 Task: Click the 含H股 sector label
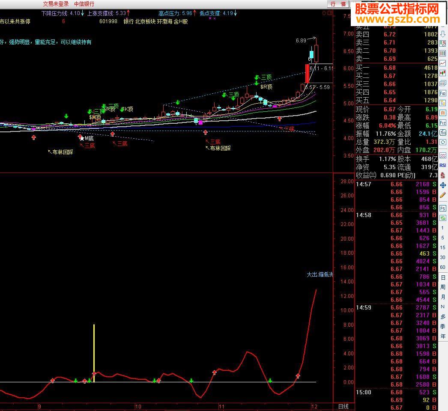(181, 21)
